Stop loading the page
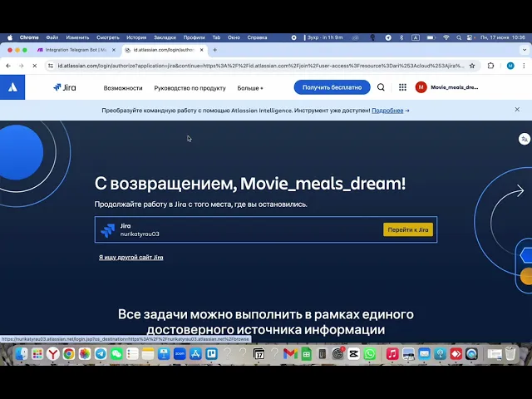 coord(35,66)
